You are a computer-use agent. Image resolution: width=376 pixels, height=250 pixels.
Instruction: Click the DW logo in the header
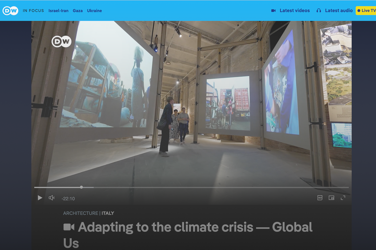pos(10,11)
